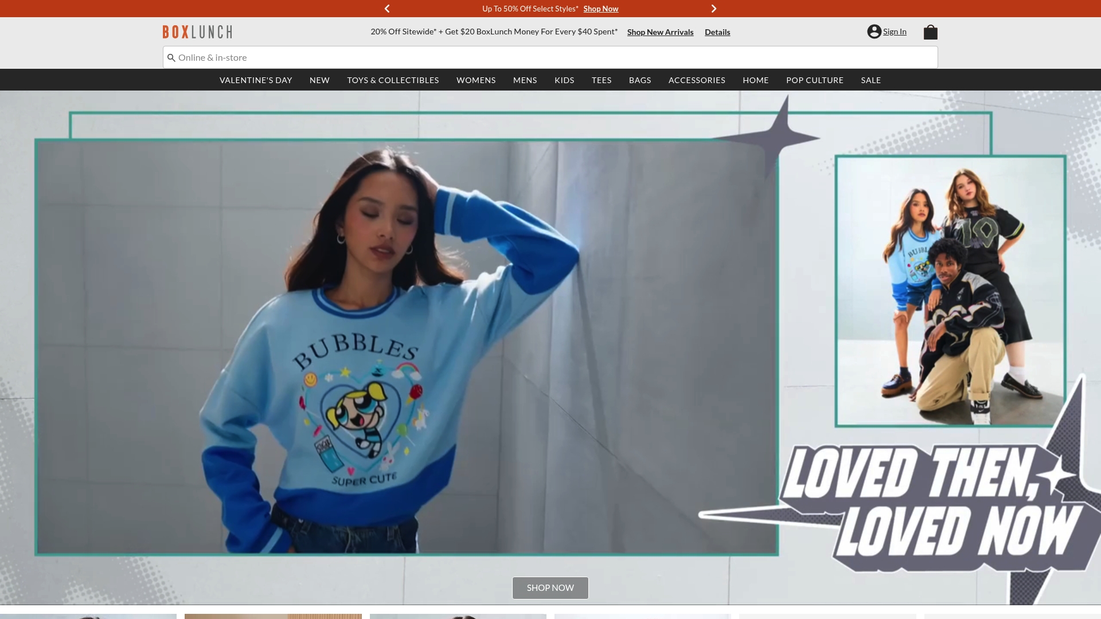Click the Shop Now banner link
The width and height of the screenshot is (1101, 619).
pyautogui.click(x=600, y=9)
